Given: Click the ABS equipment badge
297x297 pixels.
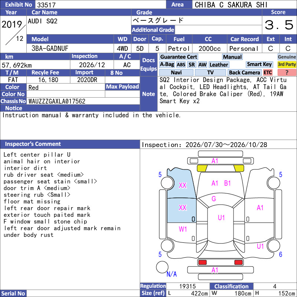Looking at the screenshot, I should [181, 65].
